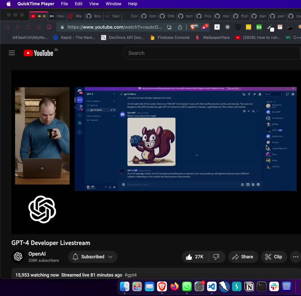Open the Window menu
The height and width of the screenshot is (296, 301).
click(x=113, y=4)
